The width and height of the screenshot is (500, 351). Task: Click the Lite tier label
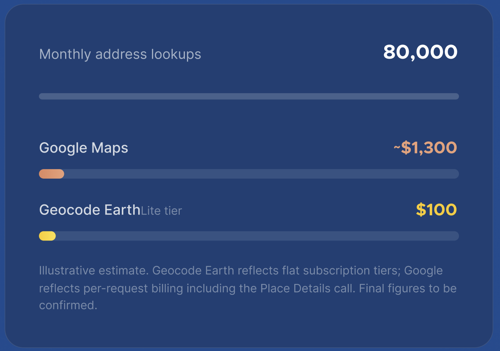tap(161, 211)
